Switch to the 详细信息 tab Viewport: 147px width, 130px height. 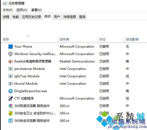click(70, 17)
